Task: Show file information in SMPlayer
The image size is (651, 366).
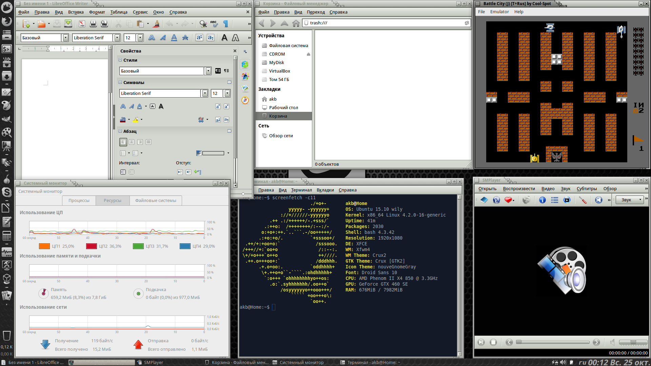Action: [542, 200]
